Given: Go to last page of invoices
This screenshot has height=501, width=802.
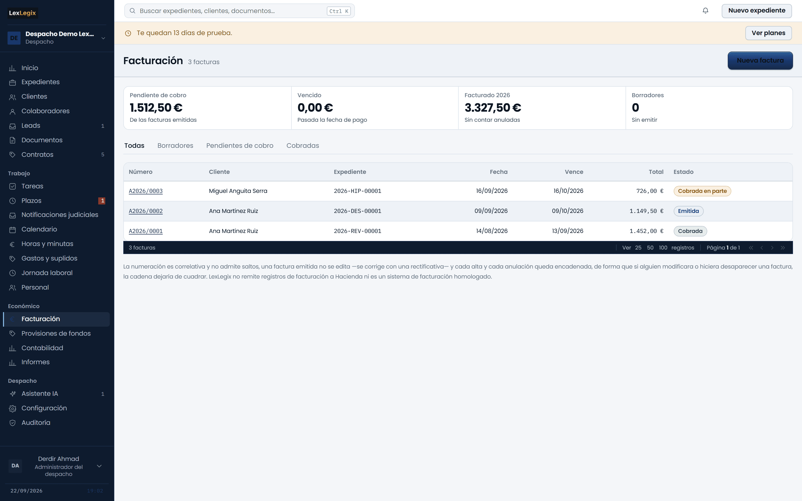Looking at the screenshot, I should (783, 248).
